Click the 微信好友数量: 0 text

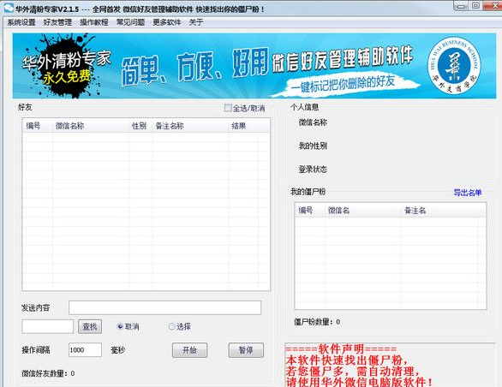pyautogui.click(x=48, y=373)
